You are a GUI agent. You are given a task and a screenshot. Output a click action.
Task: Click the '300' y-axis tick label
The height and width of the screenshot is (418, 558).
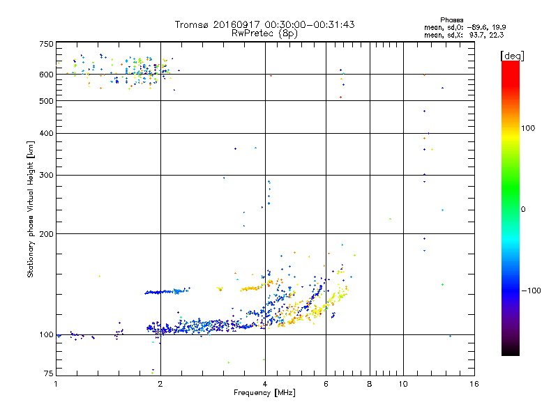[46, 176]
